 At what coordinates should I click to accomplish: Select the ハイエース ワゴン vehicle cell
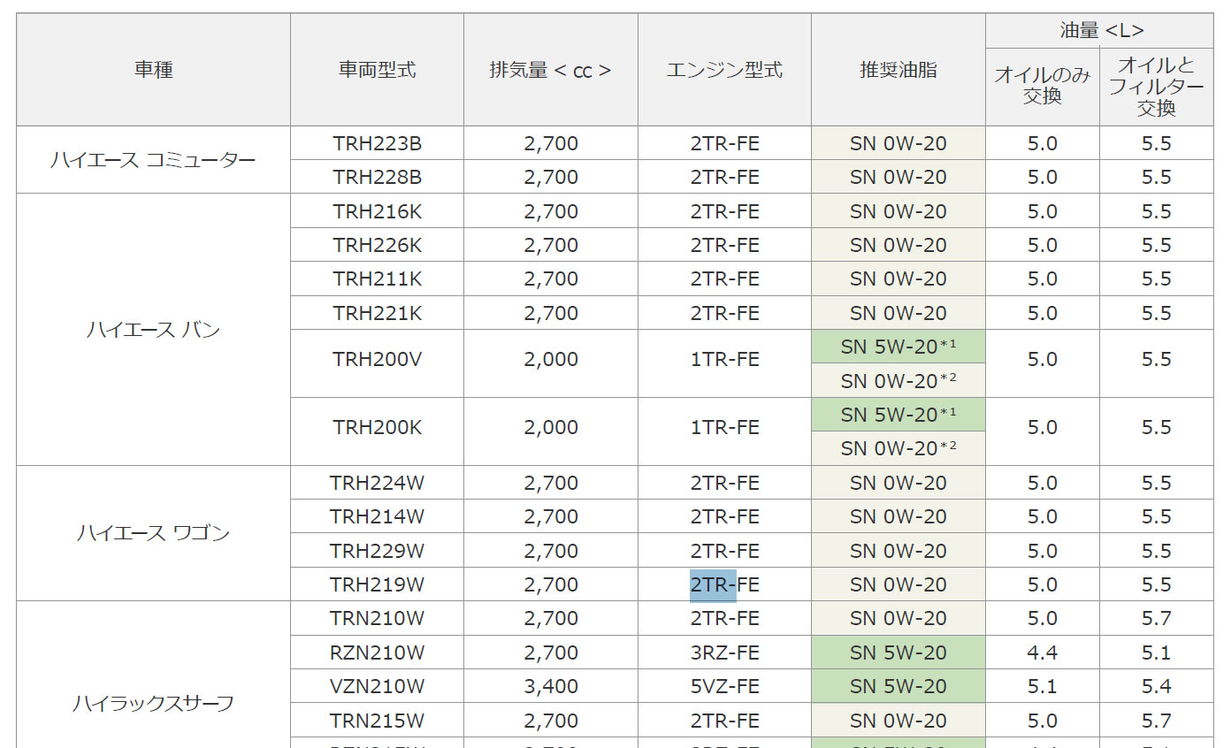pos(154,533)
